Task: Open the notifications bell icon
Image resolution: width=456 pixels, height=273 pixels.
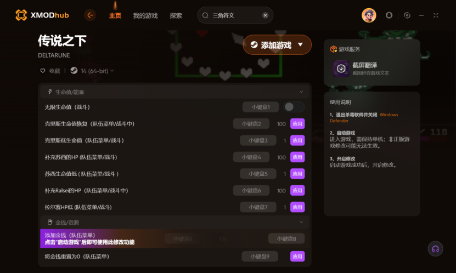Action: pyautogui.click(x=389, y=15)
